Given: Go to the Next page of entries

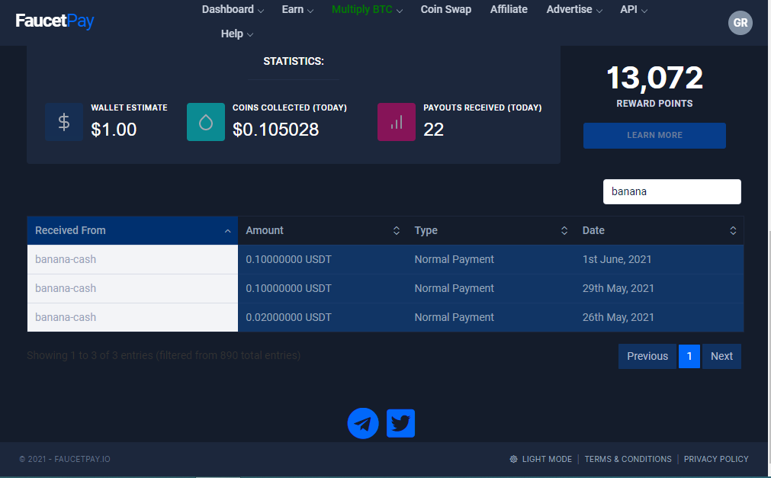Looking at the screenshot, I should tap(722, 356).
